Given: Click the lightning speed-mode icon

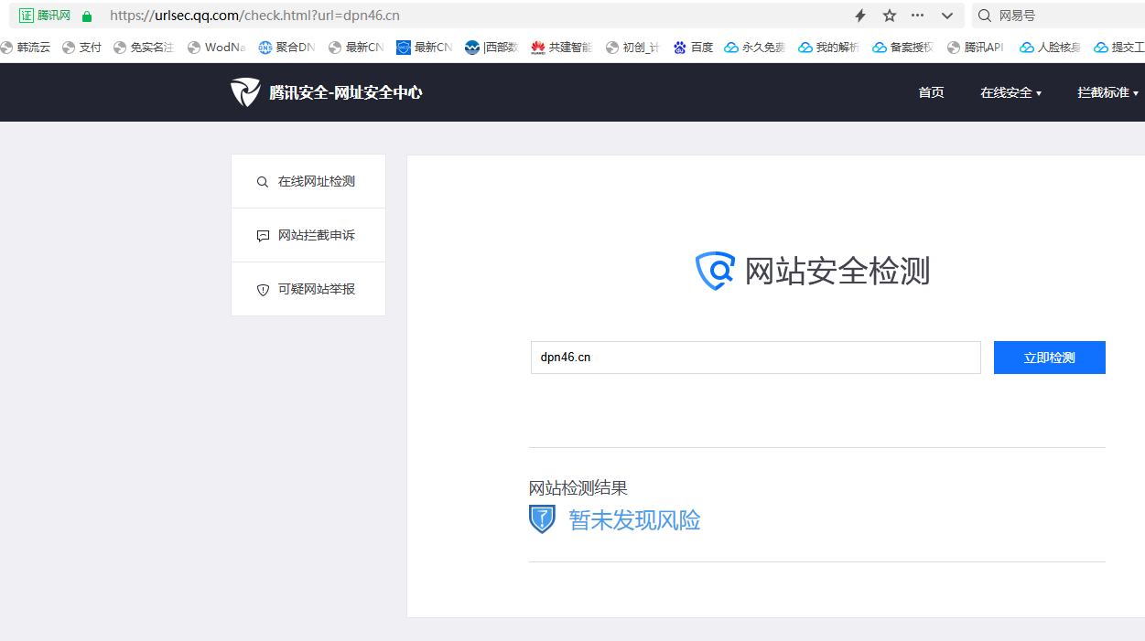Looking at the screenshot, I should point(860,16).
